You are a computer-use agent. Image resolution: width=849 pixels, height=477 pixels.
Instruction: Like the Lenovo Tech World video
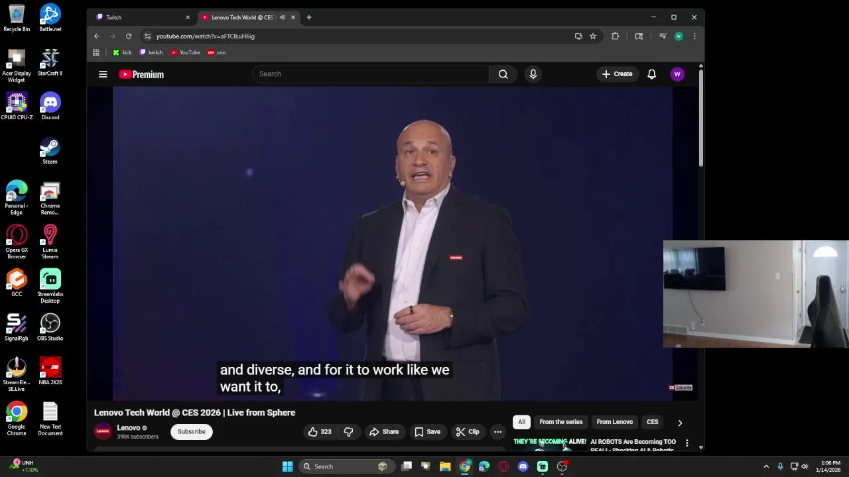coord(320,432)
